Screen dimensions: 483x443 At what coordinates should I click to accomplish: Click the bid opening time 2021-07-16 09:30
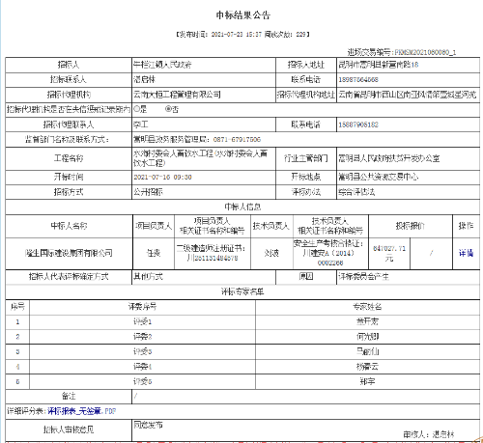point(162,177)
